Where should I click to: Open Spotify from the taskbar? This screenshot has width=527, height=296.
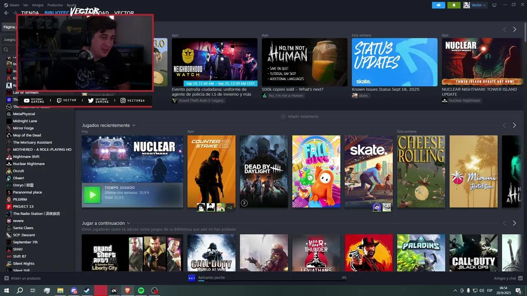(141, 290)
